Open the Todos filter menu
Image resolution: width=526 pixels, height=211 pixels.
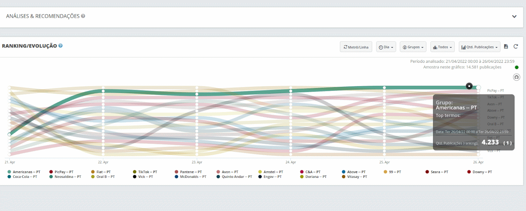coord(442,47)
